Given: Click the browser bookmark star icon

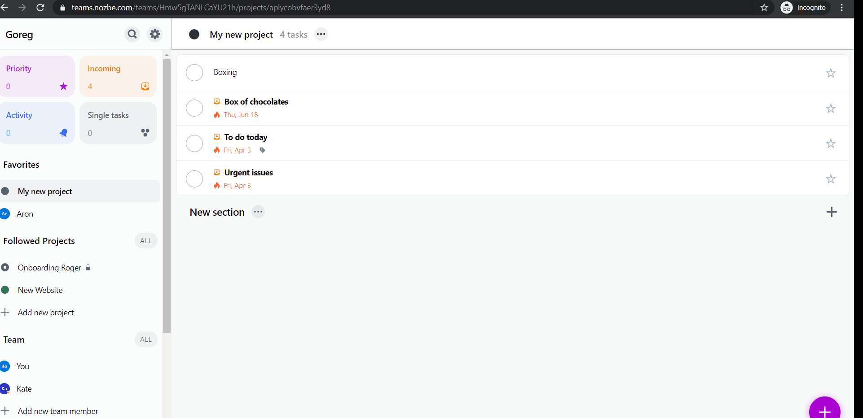Looking at the screenshot, I should 764,8.
